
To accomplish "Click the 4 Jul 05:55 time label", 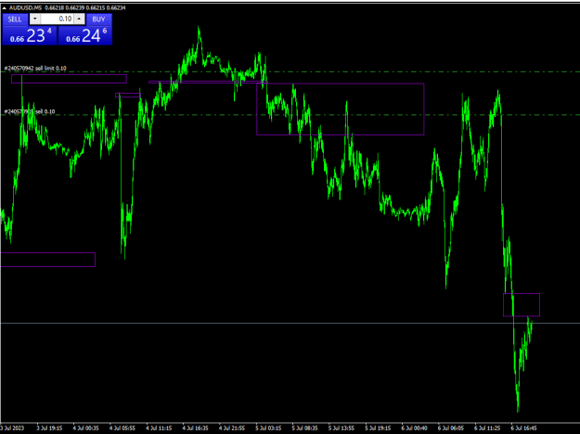I will tap(122, 428).
